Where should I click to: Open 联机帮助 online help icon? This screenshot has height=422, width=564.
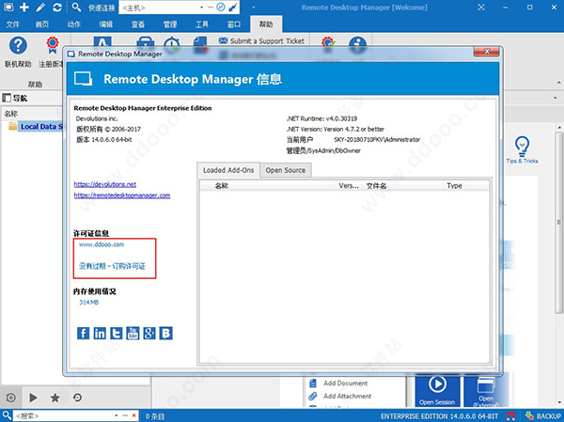pos(18,46)
